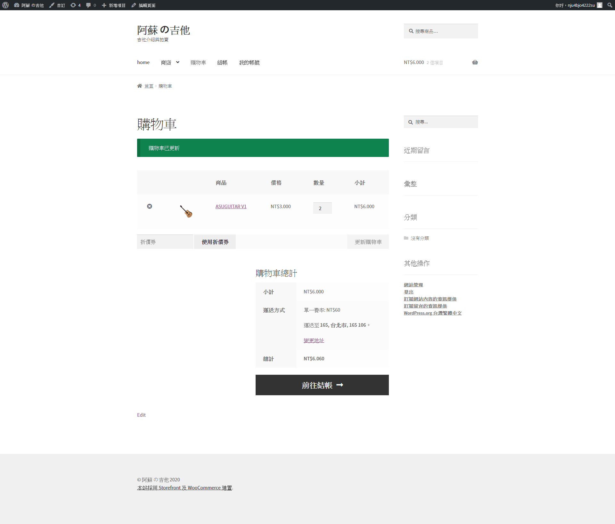Click the guitar product thumbnail
Viewport: 615px width, 524px height.
click(186, 211)
